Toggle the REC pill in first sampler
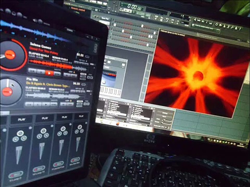The height and width of the screenshot is (187, 250). [x=16, y=175]
